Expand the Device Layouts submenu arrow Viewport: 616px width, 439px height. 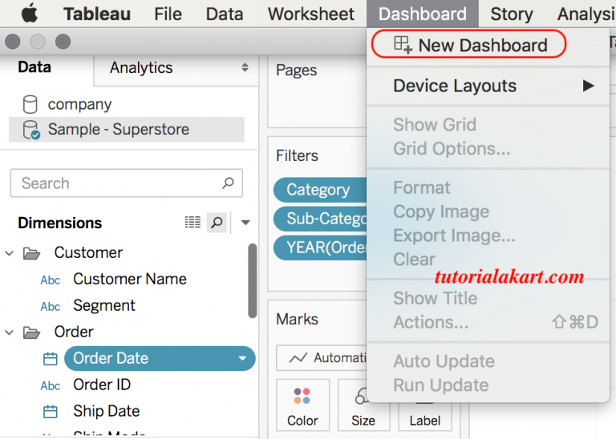click(588, 86)
